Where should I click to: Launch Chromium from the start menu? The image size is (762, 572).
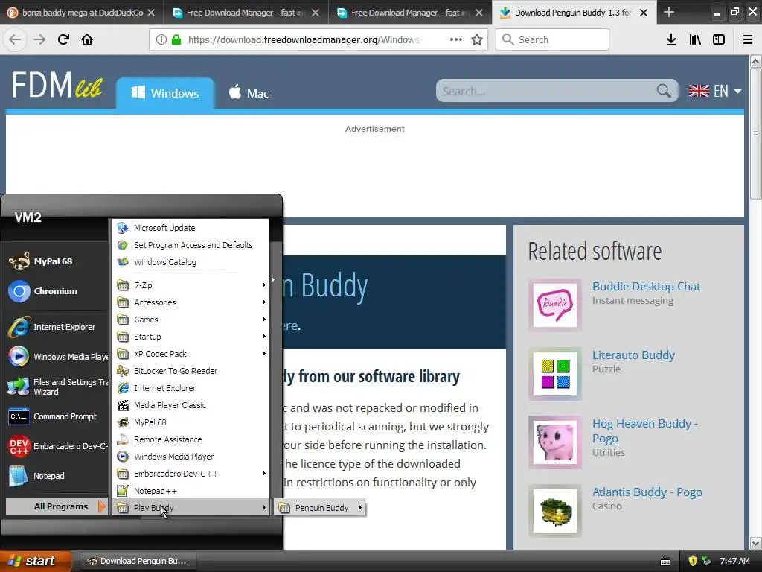[56, 291]
